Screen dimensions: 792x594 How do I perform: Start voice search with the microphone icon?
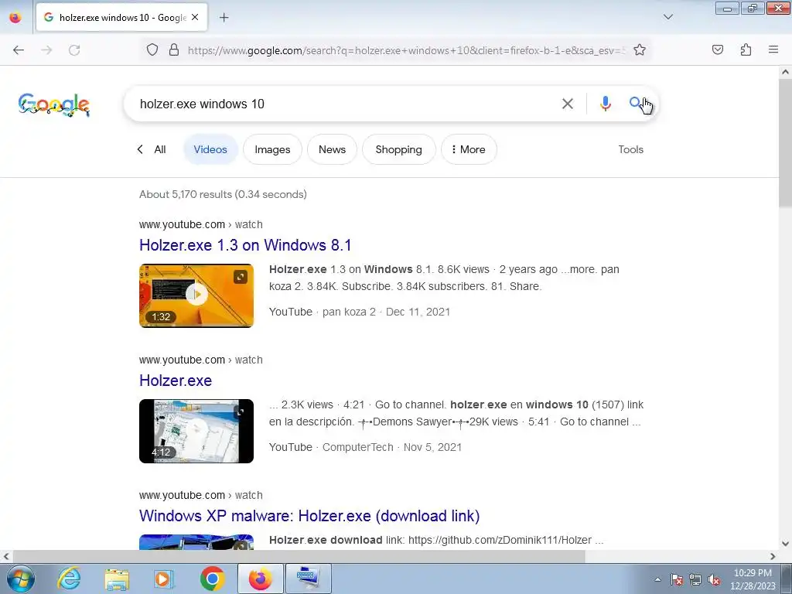point(605,104)
